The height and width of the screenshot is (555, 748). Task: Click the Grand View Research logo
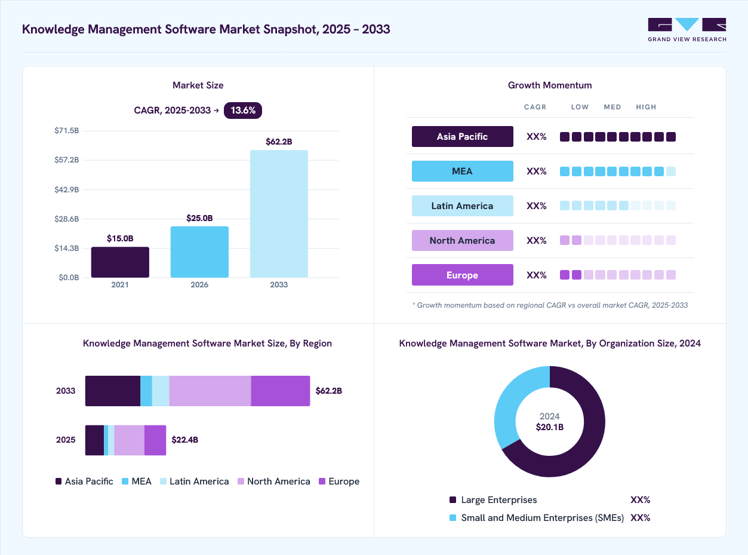(x=687, y=30)
